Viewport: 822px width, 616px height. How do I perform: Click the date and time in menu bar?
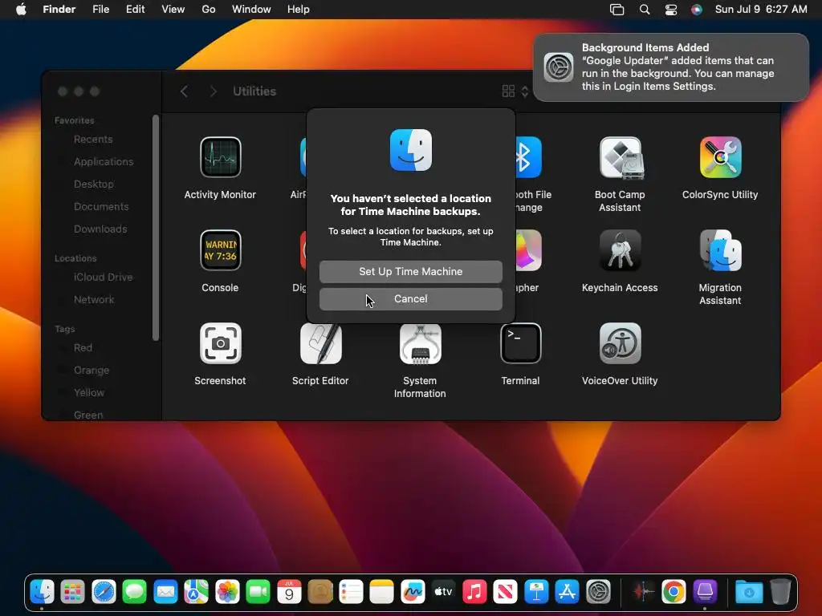point(761,10)
